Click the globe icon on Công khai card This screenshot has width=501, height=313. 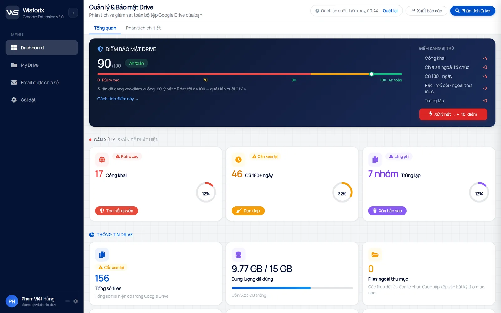[x=102, y=160]
